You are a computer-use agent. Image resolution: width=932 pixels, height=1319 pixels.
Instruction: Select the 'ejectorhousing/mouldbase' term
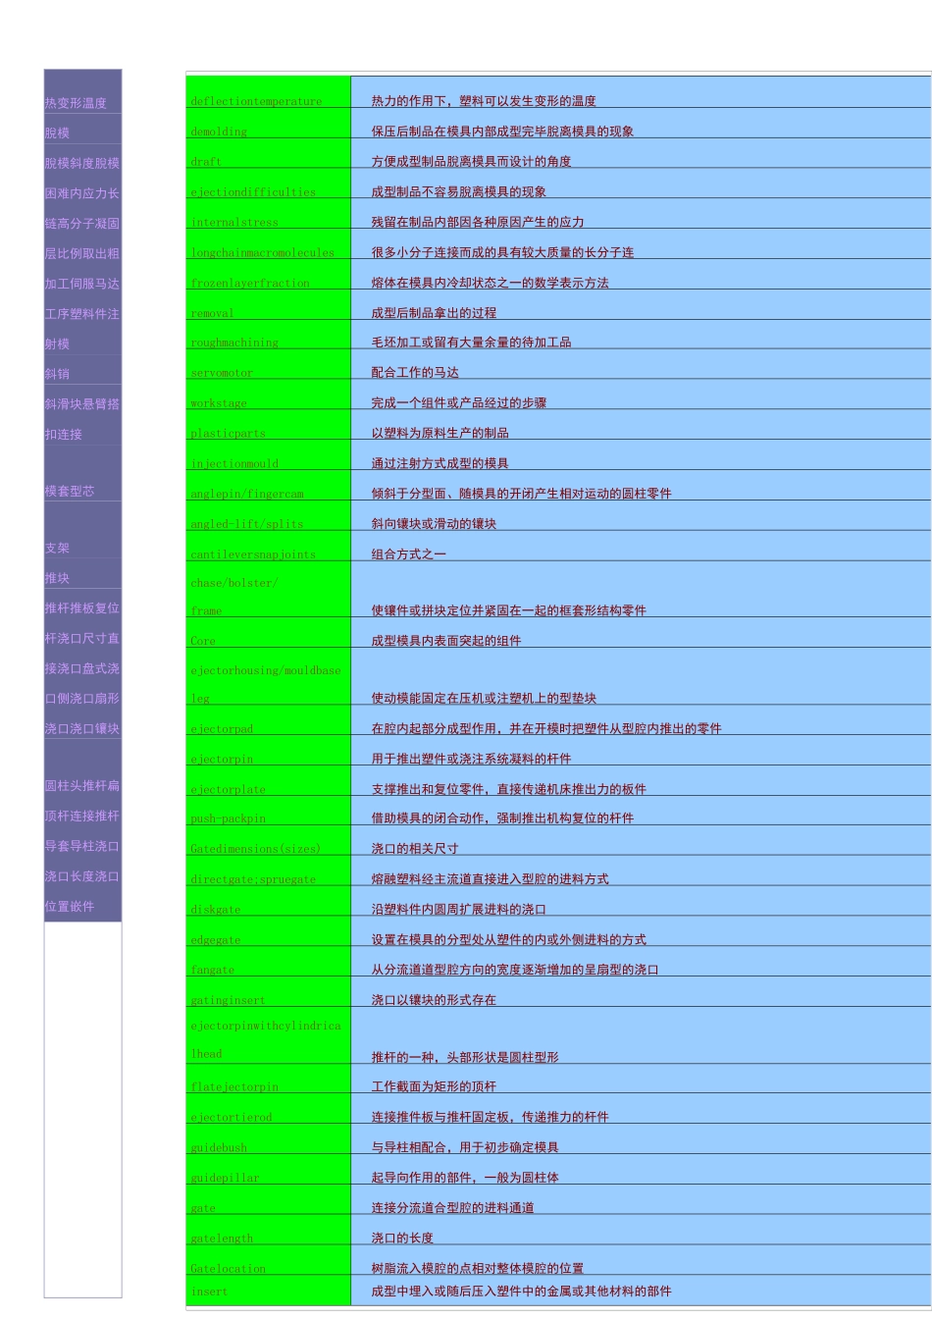point(266,670)
